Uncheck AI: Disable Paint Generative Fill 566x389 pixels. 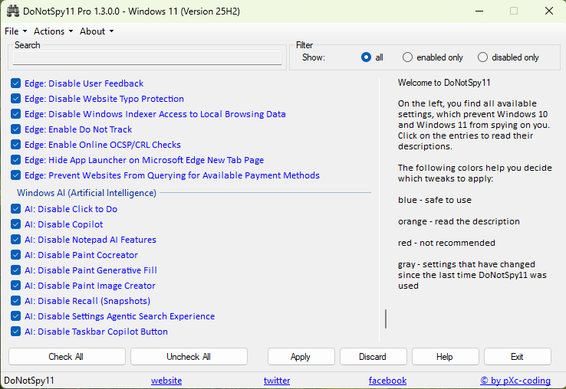pyautogui.click(x=15, y=270)
